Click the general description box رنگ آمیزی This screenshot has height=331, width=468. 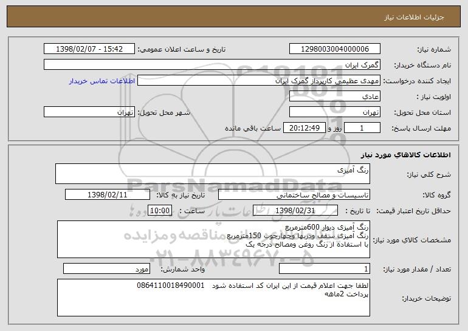(213, 174)
